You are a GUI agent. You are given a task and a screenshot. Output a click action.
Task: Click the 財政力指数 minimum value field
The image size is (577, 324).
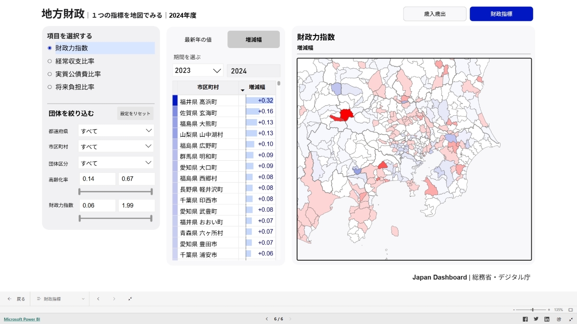[97, 205]
